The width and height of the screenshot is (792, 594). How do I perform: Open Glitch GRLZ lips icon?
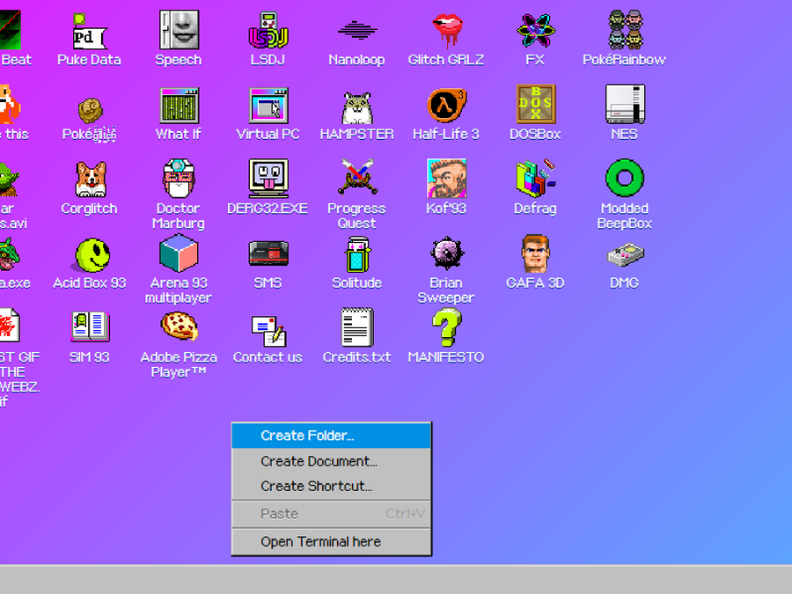click(x=446, y=30)
